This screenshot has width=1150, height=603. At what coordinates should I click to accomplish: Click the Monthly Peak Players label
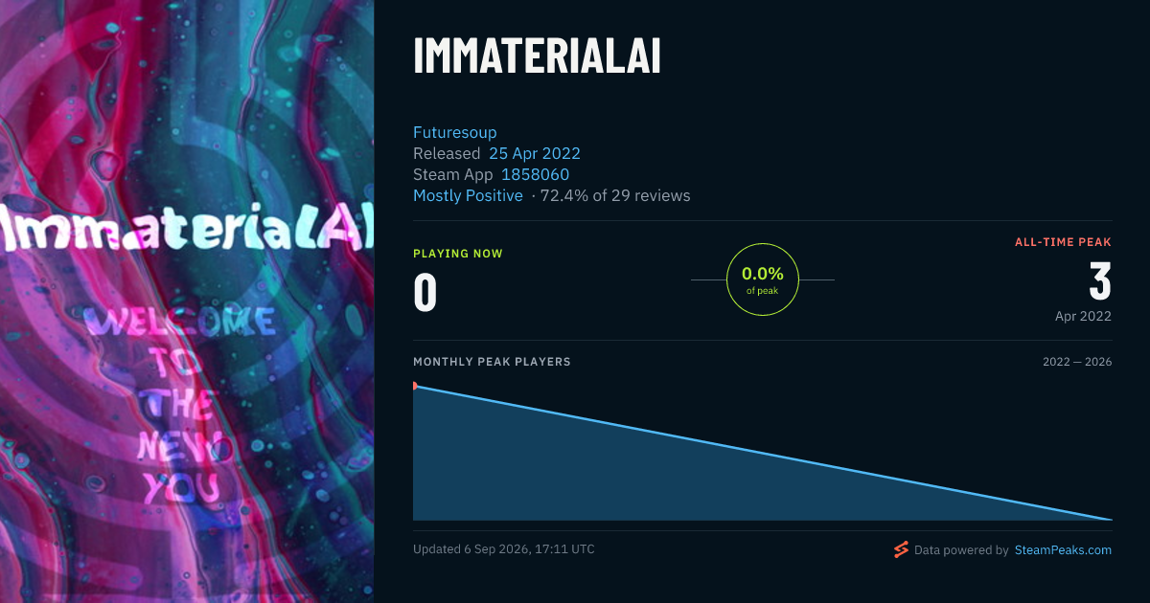point(492,362)
